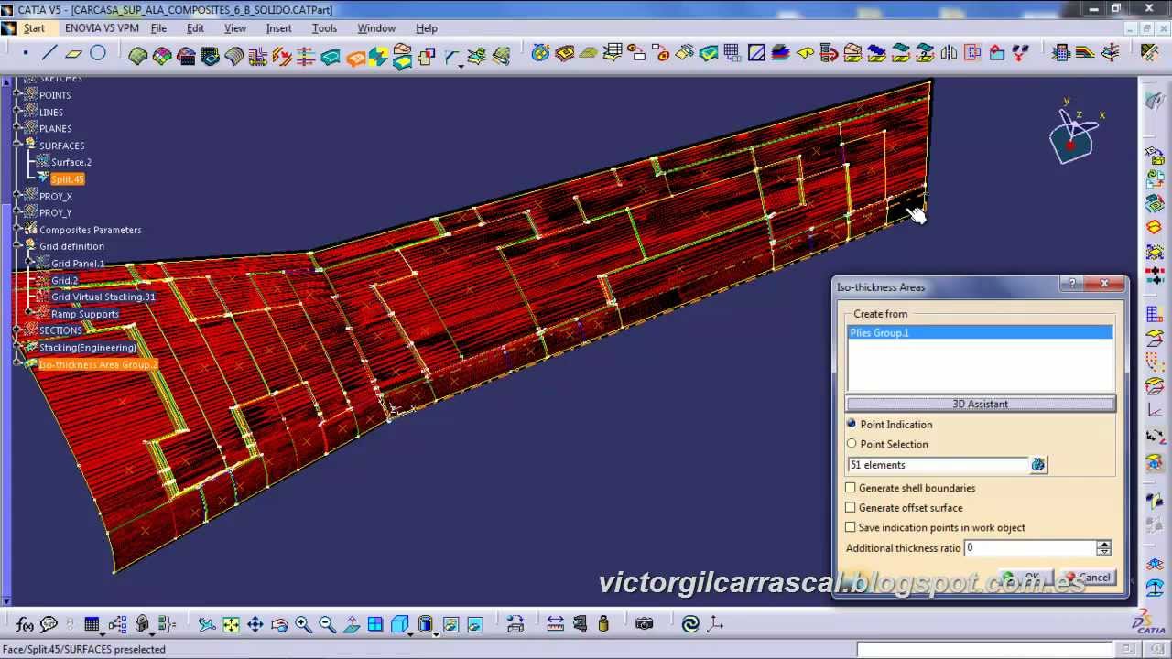Enable Generate shell boundaries checkbox
The width and height of the screenshot is (1172, 659).
coord(851,488)
